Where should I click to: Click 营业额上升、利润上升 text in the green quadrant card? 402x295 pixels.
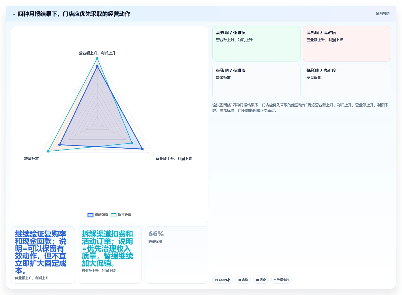(x=234, y=40)
